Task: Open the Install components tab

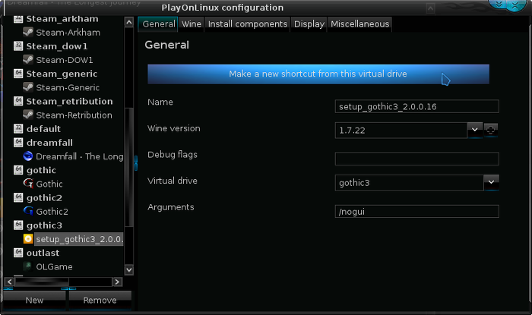Action: tap(247, 24)
